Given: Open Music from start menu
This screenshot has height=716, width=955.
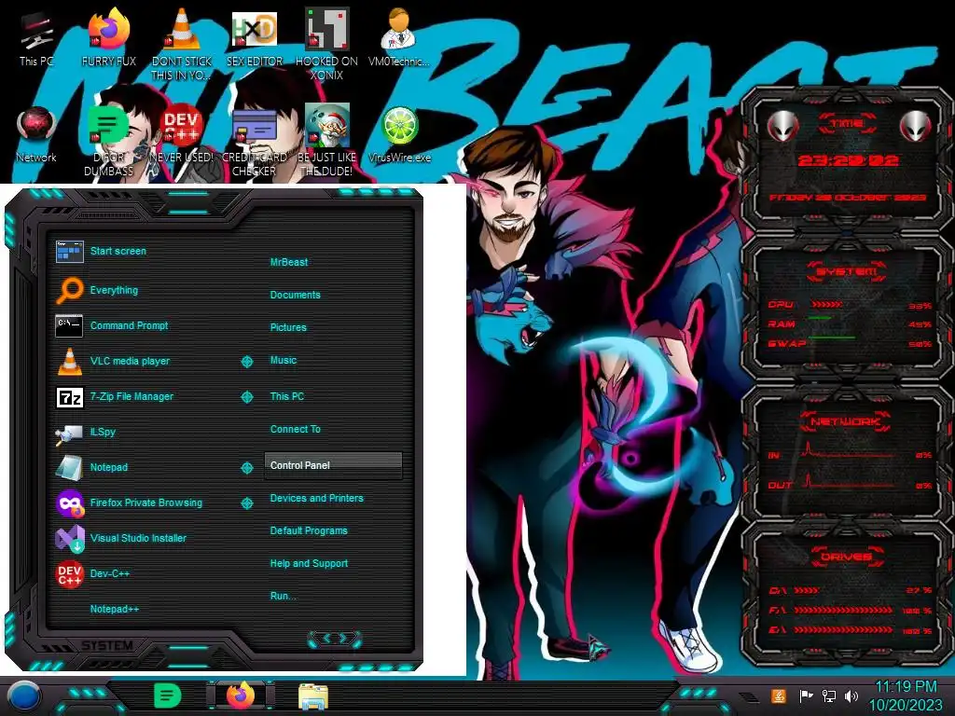Looking at the screenshot, I should click(284, 361).
